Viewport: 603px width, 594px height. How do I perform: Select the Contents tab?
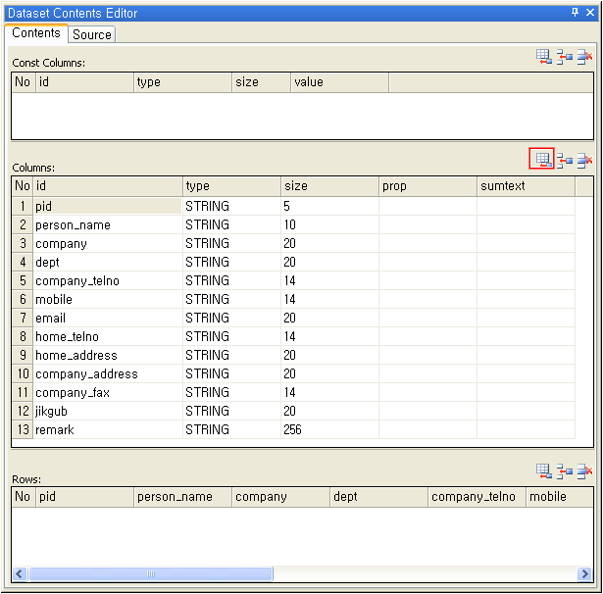coord(36,33)
